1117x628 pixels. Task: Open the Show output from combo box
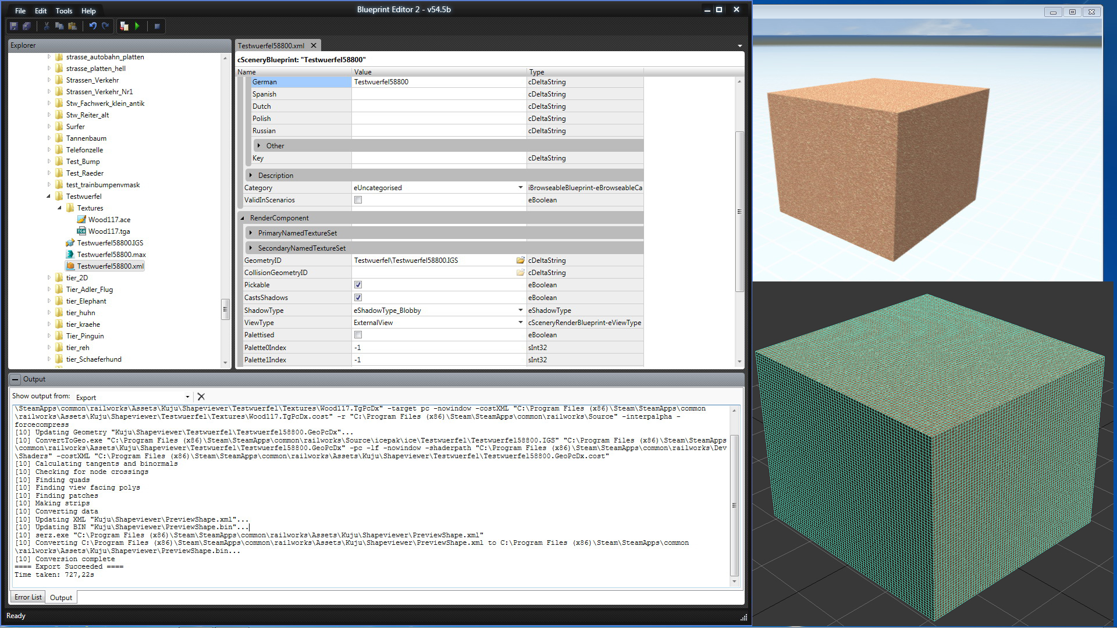coord(133,397)
